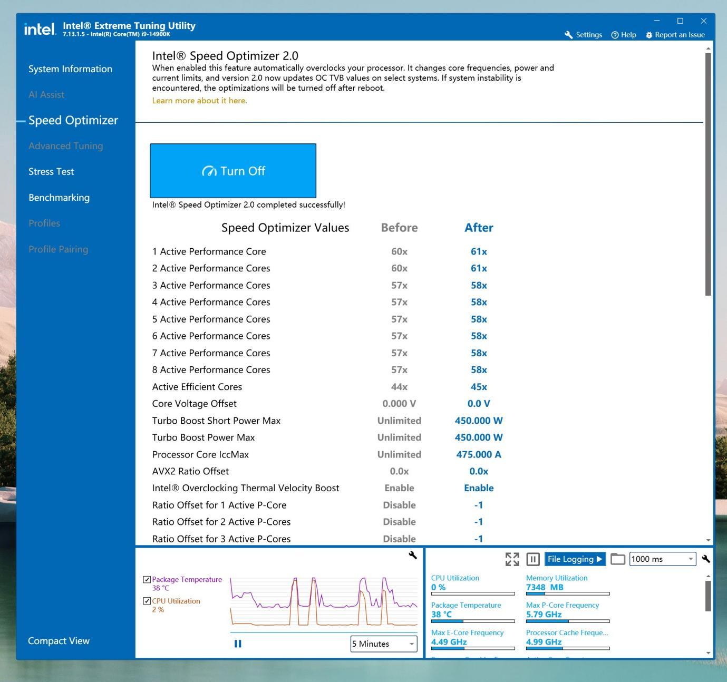Pause the monitor readings panel
The image size is (727, 682).
[x=533, y=559]
